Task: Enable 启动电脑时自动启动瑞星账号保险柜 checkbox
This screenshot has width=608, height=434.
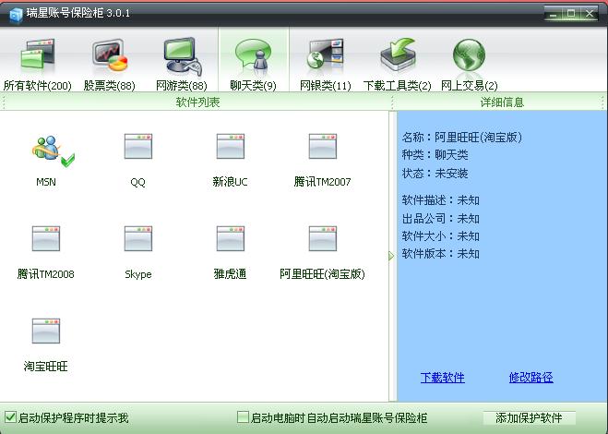Action: click(x=243, y=417)
